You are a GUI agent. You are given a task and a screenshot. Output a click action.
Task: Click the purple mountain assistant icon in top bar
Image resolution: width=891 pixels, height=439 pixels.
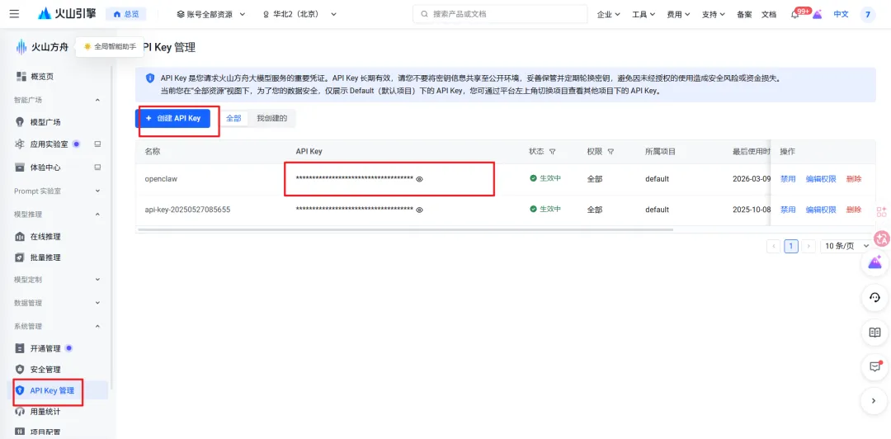pyautogui.click(x=817, y=14)
